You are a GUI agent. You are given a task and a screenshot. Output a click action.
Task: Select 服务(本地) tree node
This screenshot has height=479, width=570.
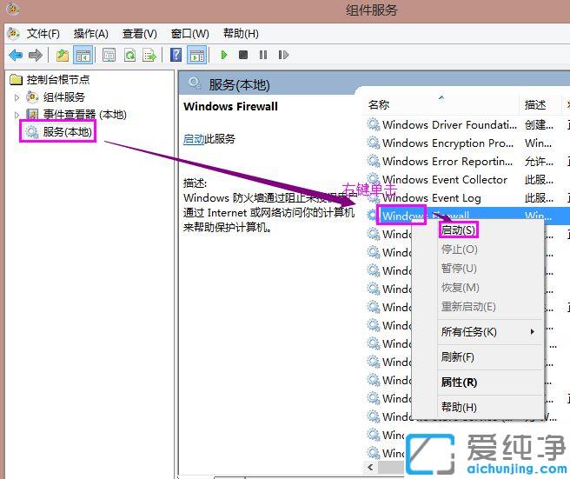click(67, 131)
